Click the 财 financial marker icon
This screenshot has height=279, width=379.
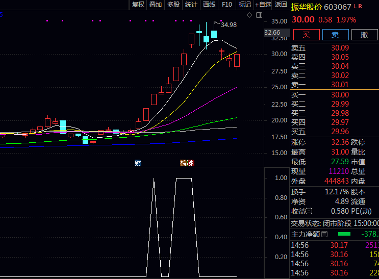138,163
